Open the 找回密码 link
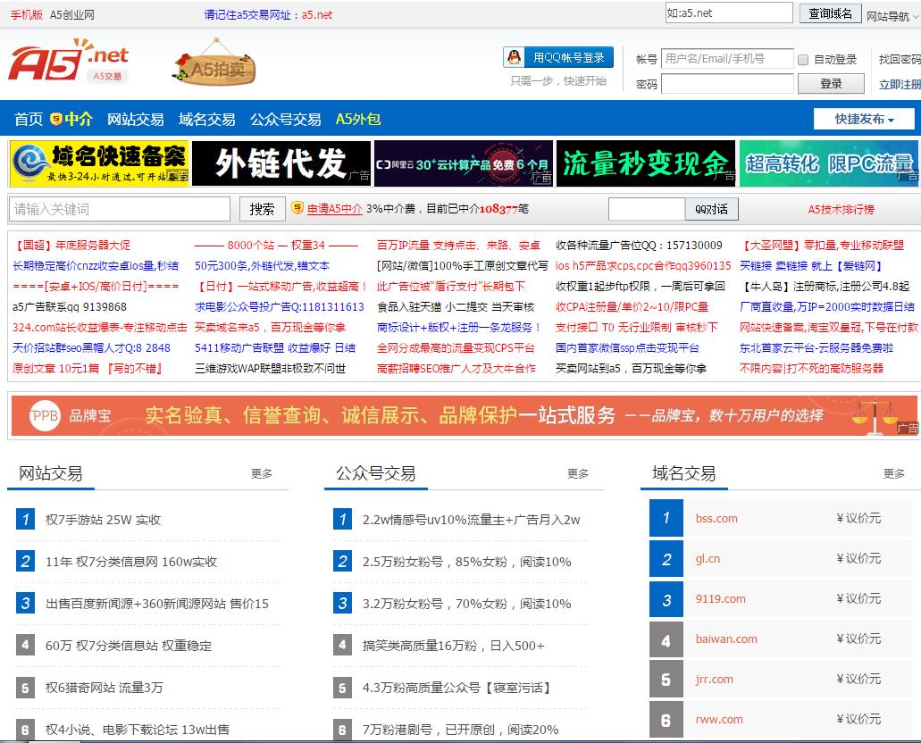This screenshot has height=743, width=921. [x=900, y=59]
